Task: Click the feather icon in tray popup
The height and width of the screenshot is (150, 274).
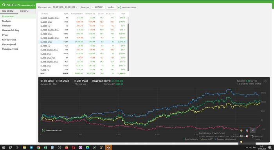Action: pyautogui.click(x=253, y=130)
